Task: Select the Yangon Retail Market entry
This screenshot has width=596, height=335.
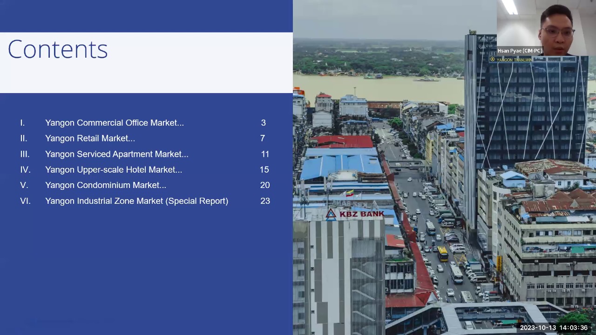Action: [x=90, y=138]
